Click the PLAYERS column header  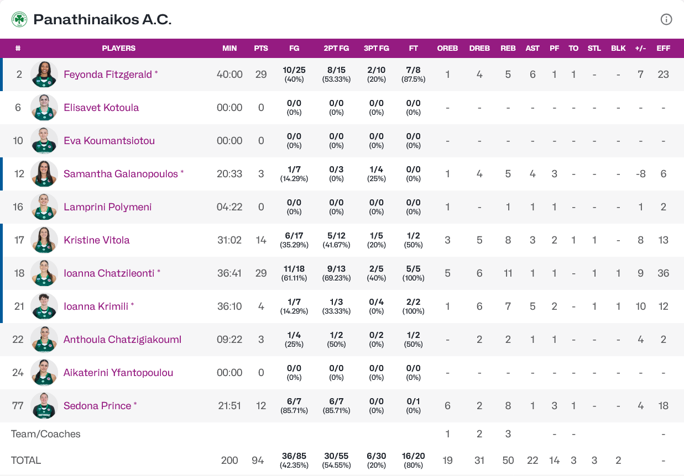[x=119, y=48]
